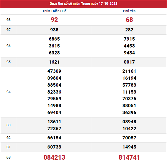
Task: Select the Thừa Thiên Huế column header
Action: pos(54,11)
